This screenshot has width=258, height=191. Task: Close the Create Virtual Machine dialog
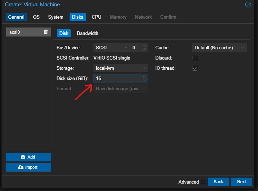click(x=248, y=5)
